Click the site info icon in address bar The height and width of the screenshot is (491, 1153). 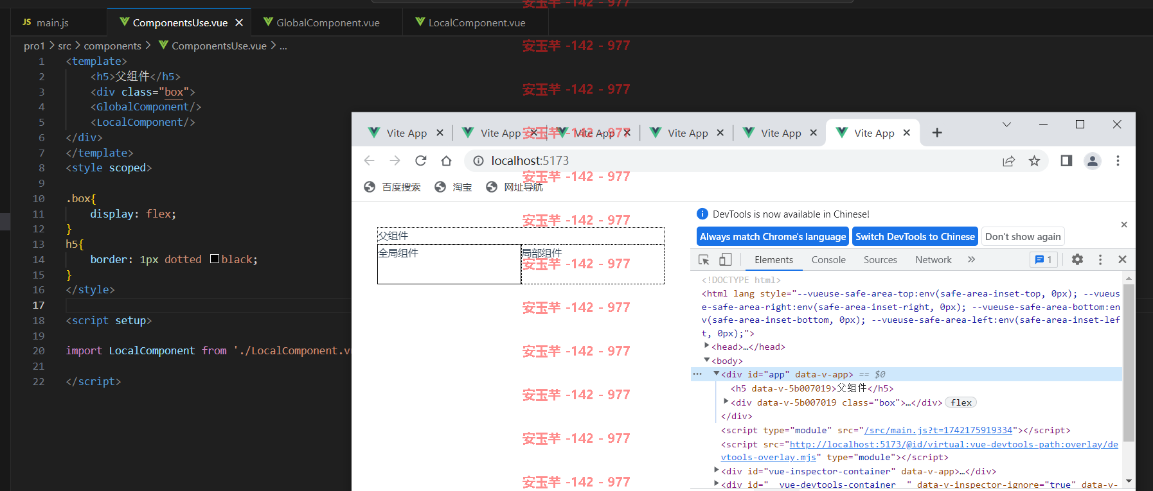click(478, 160)
